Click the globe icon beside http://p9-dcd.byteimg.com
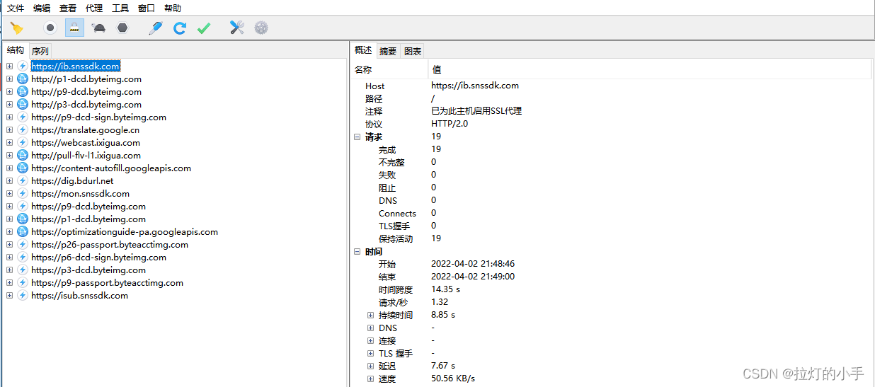875x387 pixels. pyautogui.click(x=22, y=91)
